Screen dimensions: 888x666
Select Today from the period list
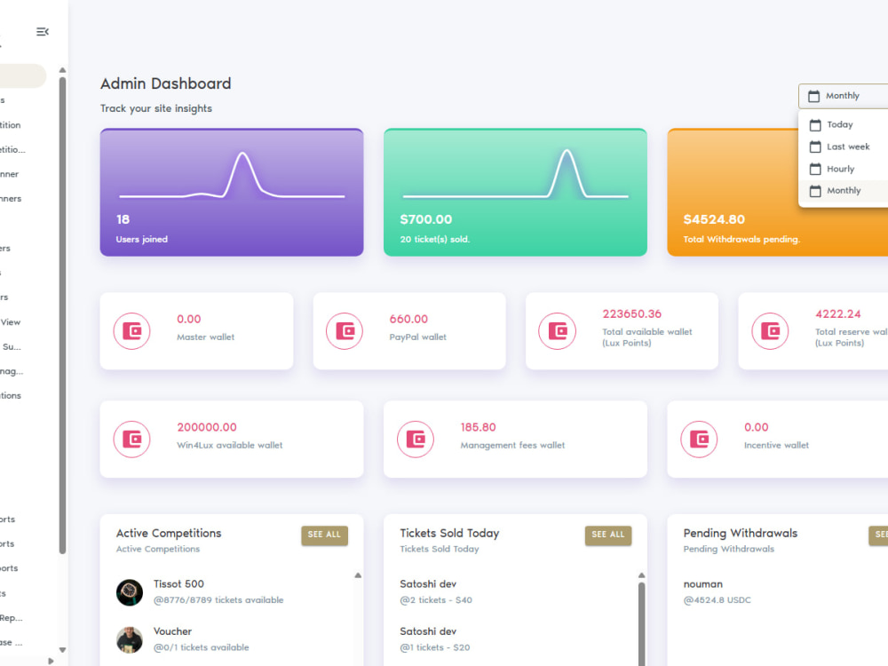click(x=844, y=124)
